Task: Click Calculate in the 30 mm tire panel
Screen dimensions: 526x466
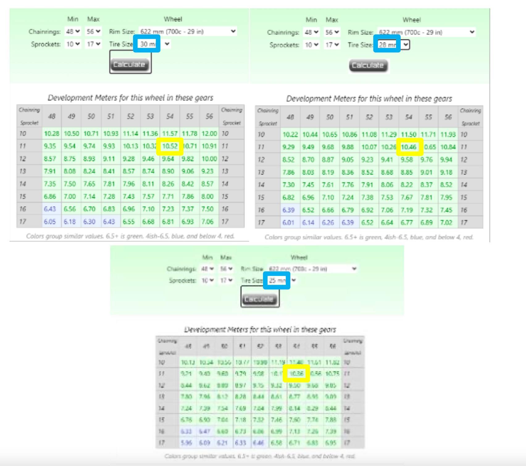Action: 129,64
